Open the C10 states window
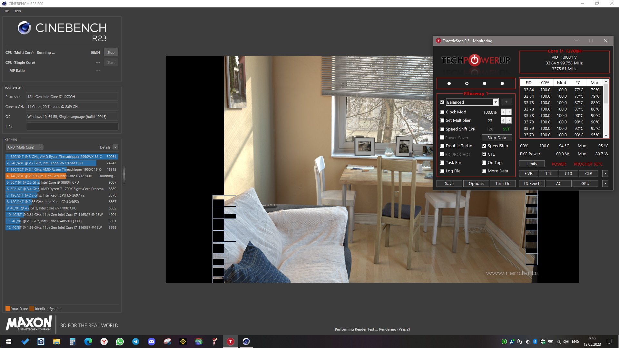The image size is (619, 348). [568, 174]
